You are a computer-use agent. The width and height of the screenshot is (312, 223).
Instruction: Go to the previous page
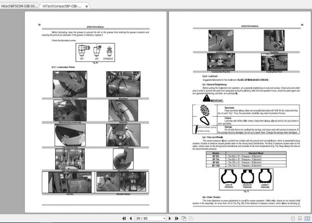click(131, 218)
